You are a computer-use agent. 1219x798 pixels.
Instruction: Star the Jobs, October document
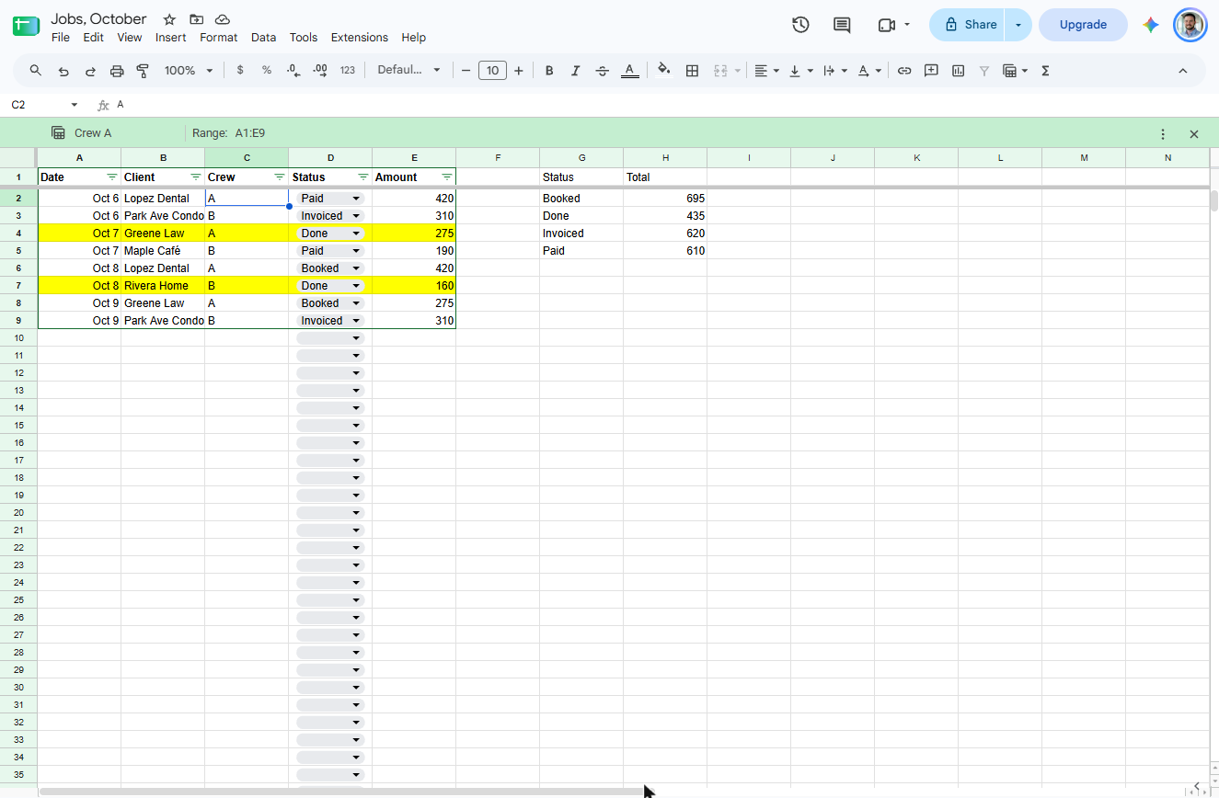169,19
